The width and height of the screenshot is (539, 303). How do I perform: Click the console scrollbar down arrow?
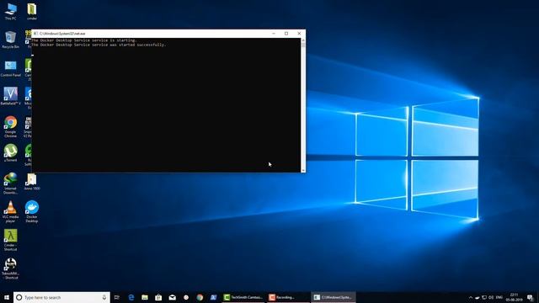click(303, 170)
